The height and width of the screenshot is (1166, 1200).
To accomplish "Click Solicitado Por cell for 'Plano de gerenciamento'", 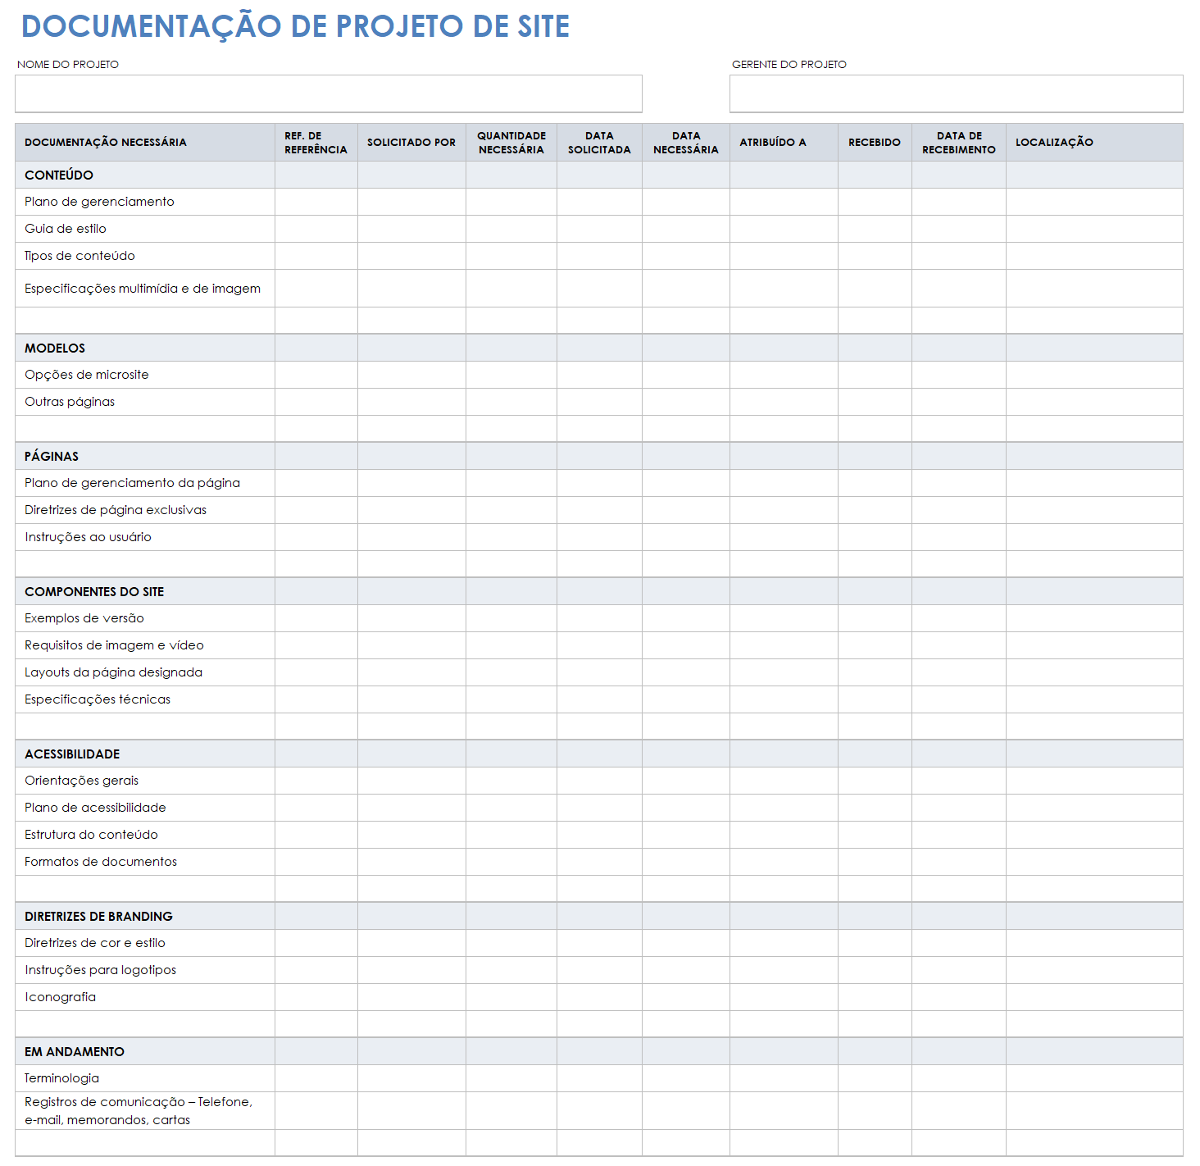I will click(x=411, y=202).
